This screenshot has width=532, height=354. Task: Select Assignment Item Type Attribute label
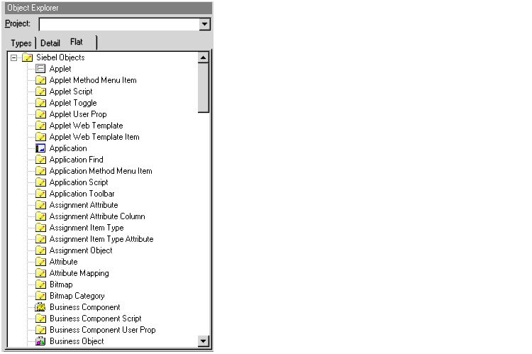coord(101,239)
